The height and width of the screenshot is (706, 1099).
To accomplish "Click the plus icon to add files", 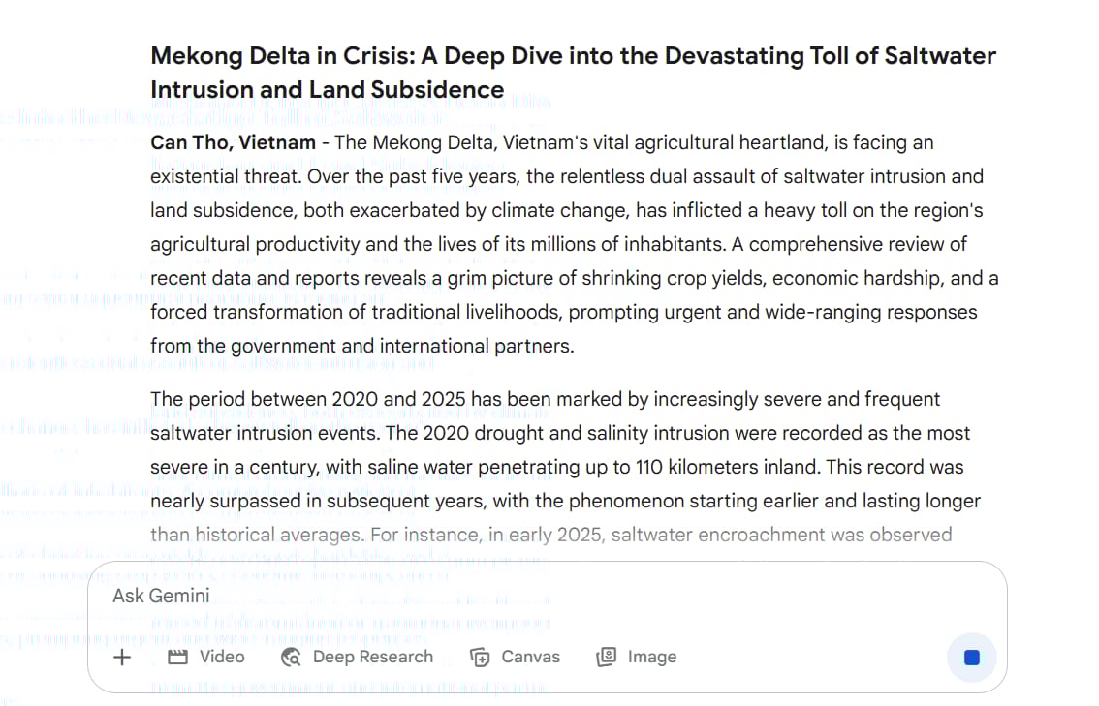I will click(122, 657).
